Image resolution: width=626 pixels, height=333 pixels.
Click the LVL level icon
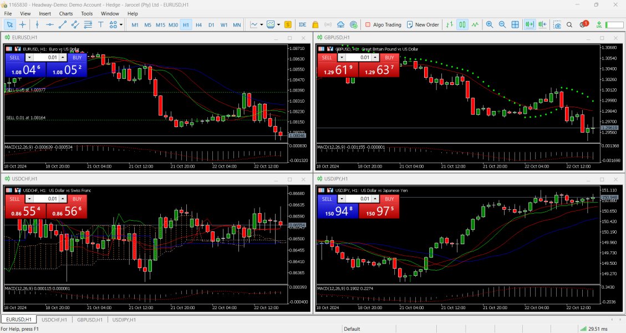599,25
